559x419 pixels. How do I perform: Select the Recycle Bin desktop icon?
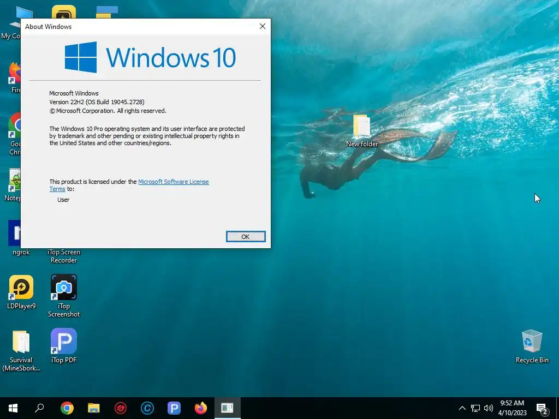[x=532, y=346]
